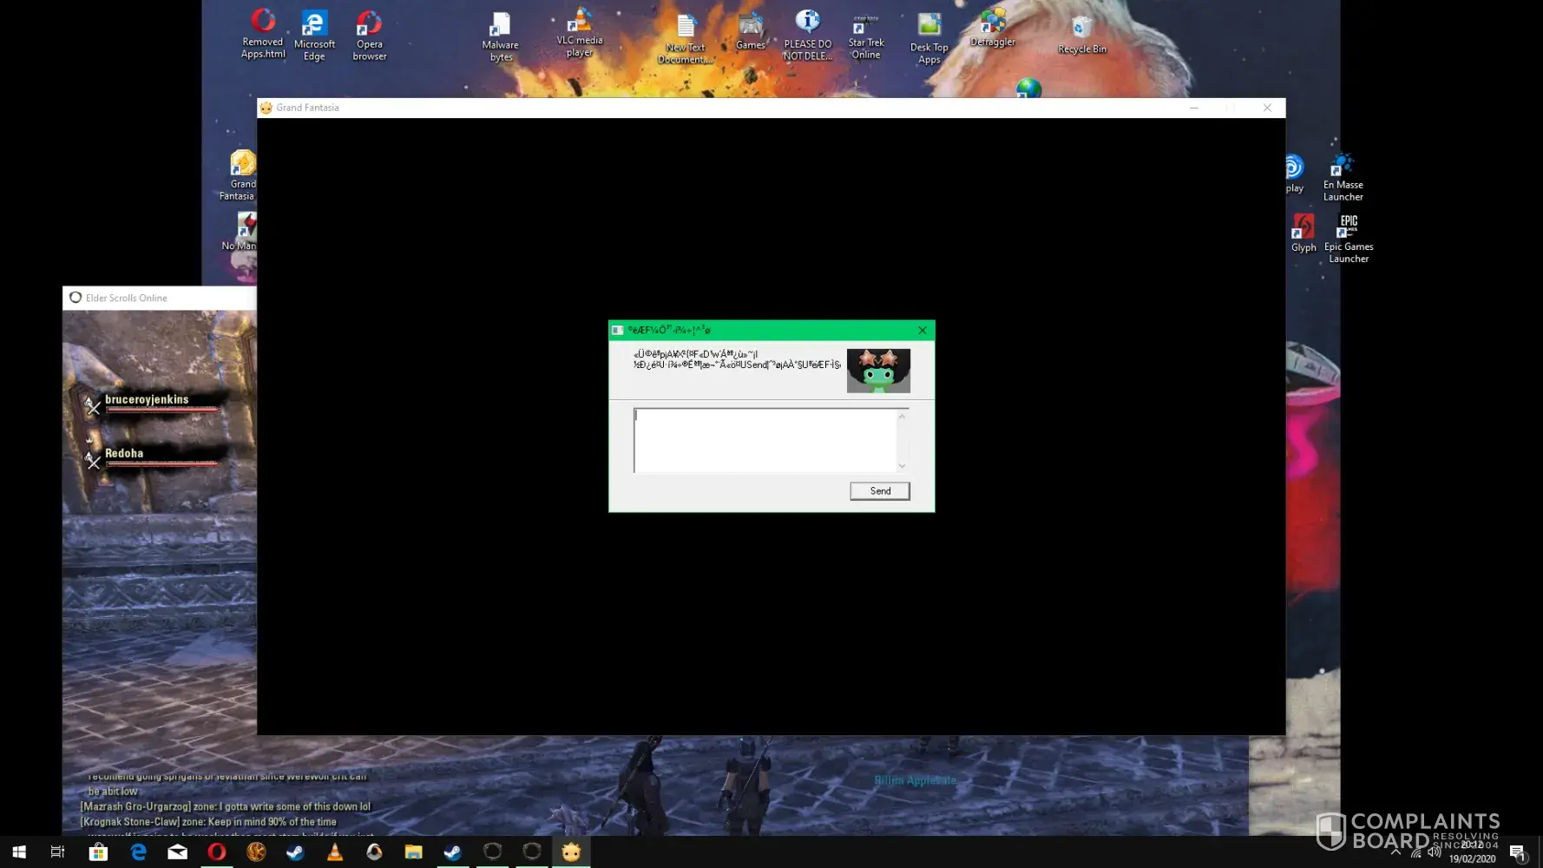Screen dimensions: 1543x868
Task: Click the frog avatar image in the dialog
Action: click(878, 371)
